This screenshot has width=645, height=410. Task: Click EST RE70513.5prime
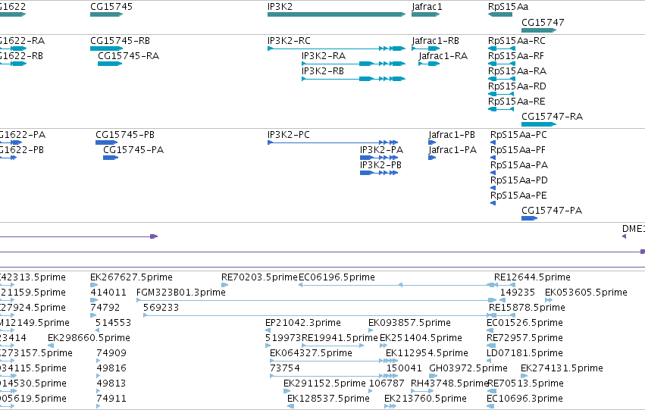point(525,383)
